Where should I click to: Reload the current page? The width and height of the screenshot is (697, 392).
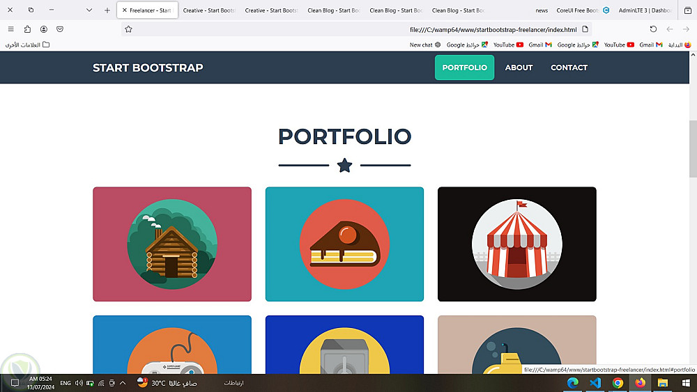tap(653, 29)
